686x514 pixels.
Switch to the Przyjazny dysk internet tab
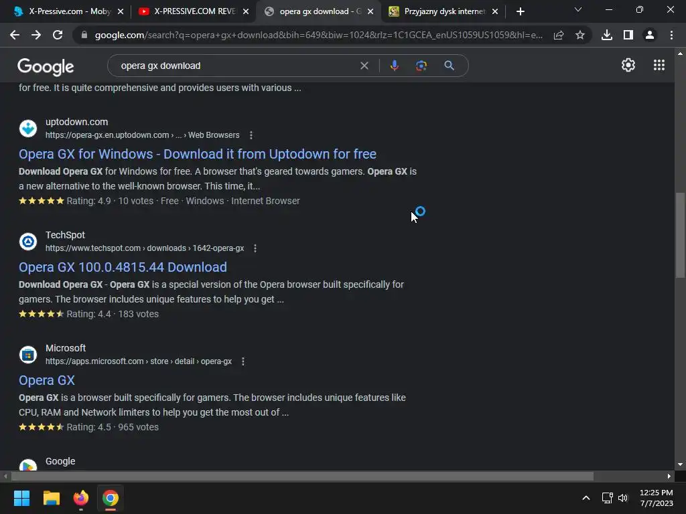tap(445, 11)
